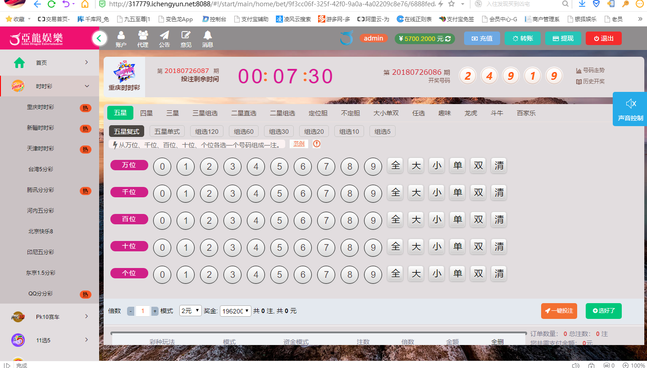Open the 奖金 bonus dropdown
Image resolution: width=647 pixels, height=368 pixels.
pyautogui.click(x=235, y=311)
